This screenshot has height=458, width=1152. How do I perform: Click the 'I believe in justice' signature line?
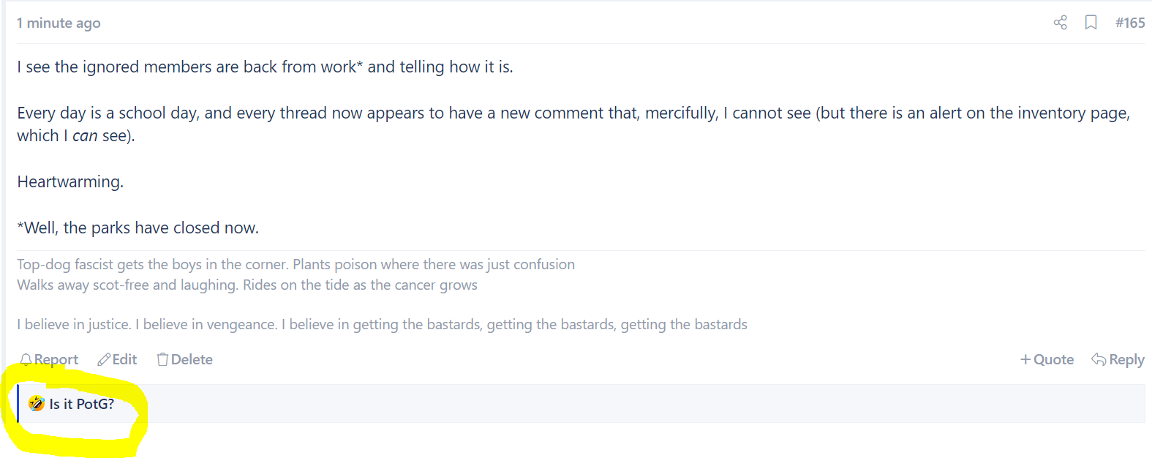[382, 324]
